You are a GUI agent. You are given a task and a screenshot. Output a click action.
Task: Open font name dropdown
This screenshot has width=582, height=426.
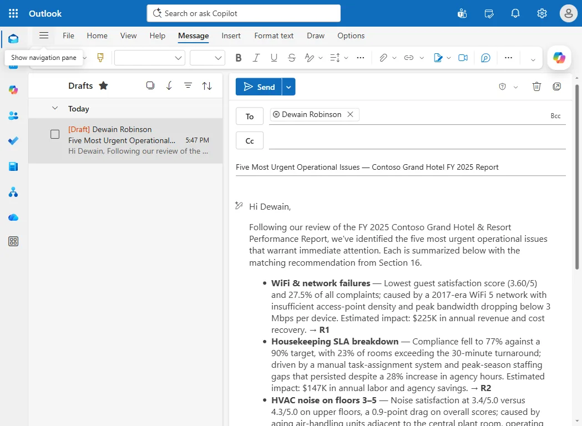150,58
